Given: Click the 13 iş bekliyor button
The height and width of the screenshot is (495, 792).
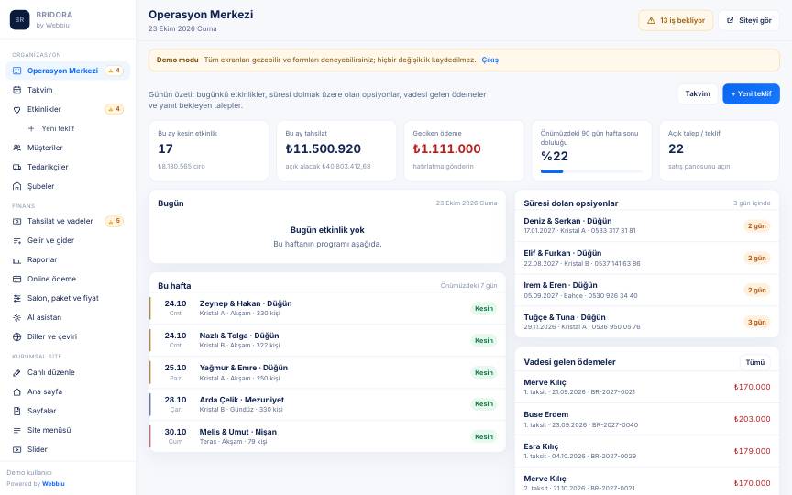Looking at the screenshot, I should tap(676, 21).
